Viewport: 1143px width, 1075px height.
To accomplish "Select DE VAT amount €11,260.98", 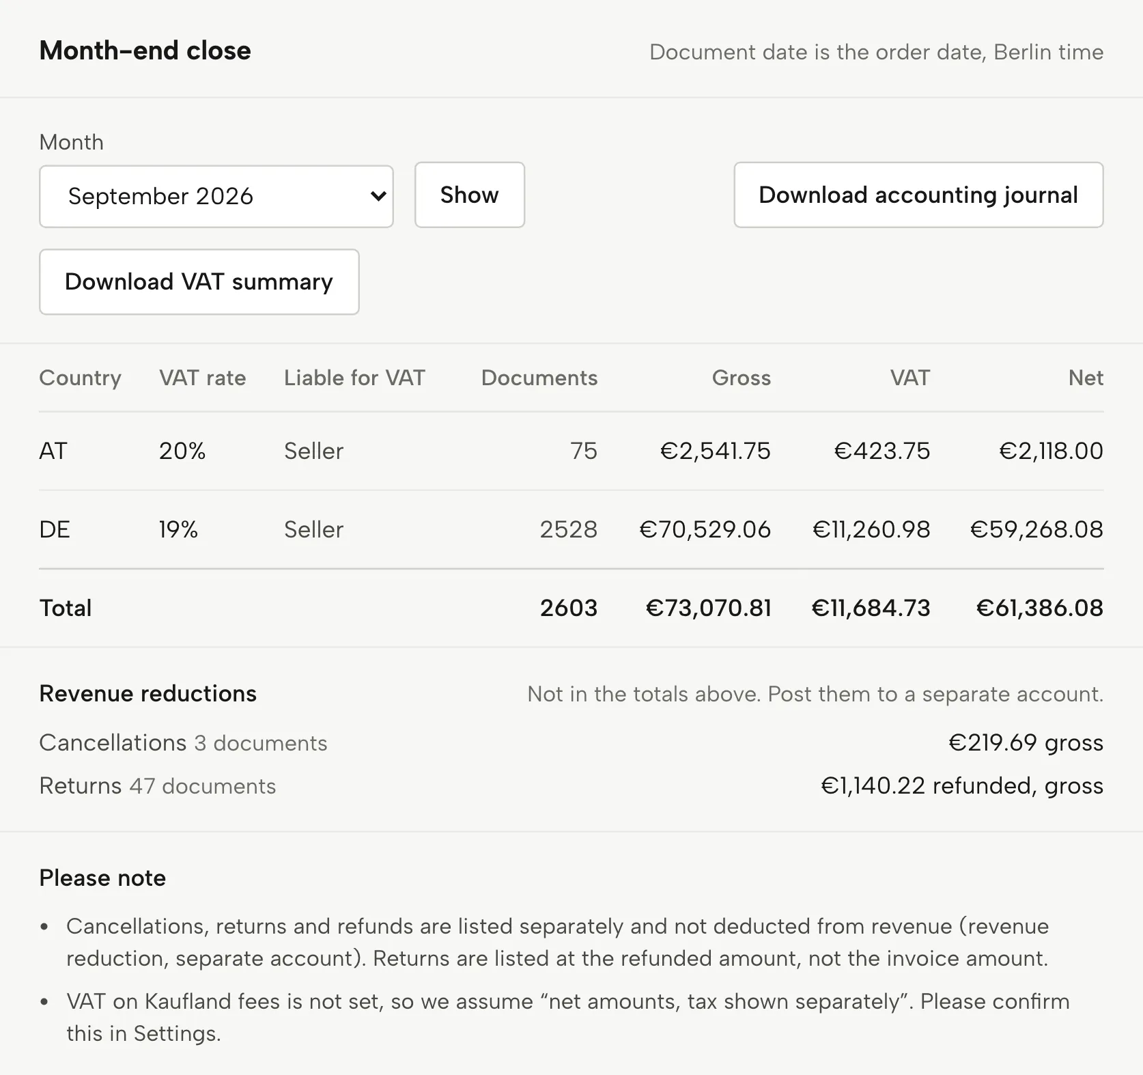I will (871, 529).
